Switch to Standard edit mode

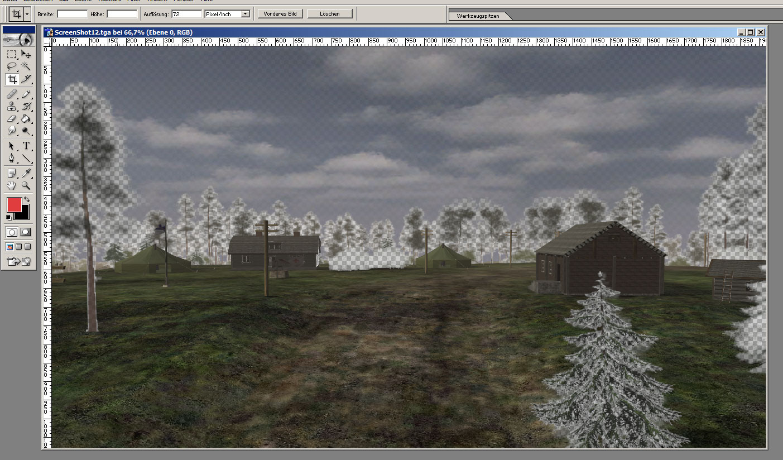pyautogui.click(x=12, y=232)
